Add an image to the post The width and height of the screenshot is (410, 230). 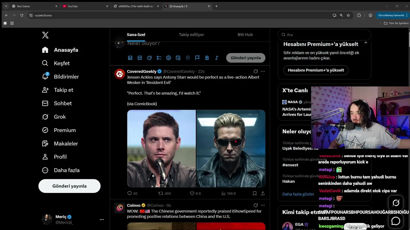(130, 58)
